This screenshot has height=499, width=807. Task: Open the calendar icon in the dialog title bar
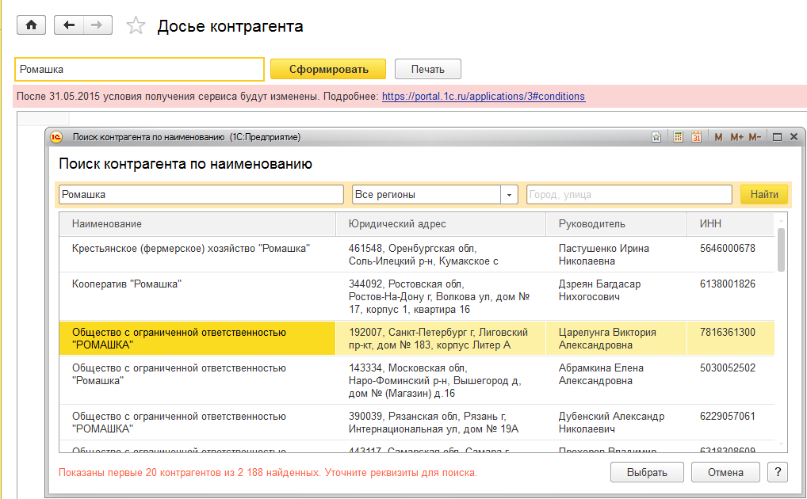(x=696, y=137)
